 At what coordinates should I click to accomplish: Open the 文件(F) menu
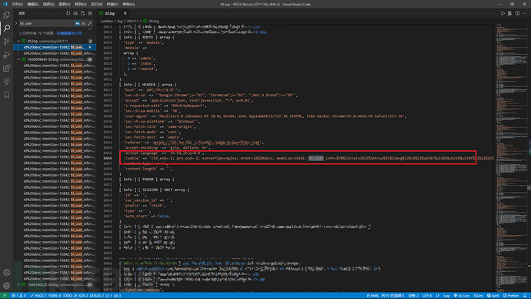(x=17, y=5)
